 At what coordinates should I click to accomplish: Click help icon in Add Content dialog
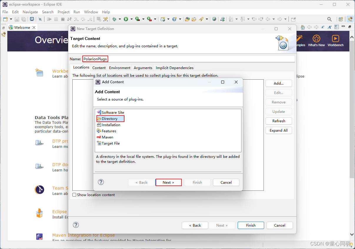[101, 182]
